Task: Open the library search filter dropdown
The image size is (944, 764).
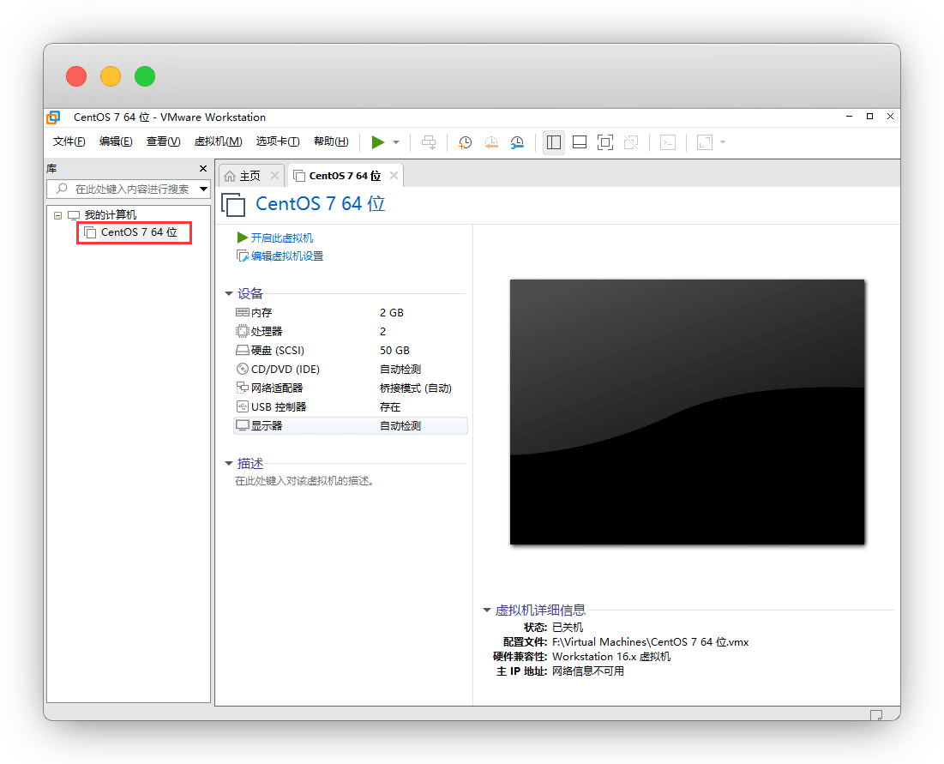Action: click(204, 189)
